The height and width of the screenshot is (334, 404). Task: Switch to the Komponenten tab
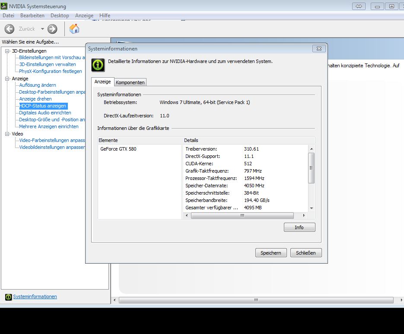click(x=130, y=82)
